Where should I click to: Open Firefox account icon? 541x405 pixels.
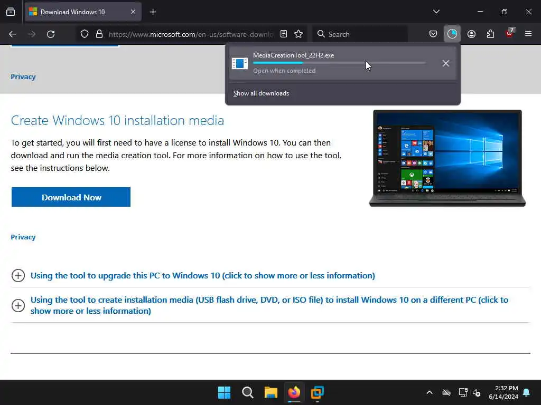pyautogui.click(x=471, y=34)
